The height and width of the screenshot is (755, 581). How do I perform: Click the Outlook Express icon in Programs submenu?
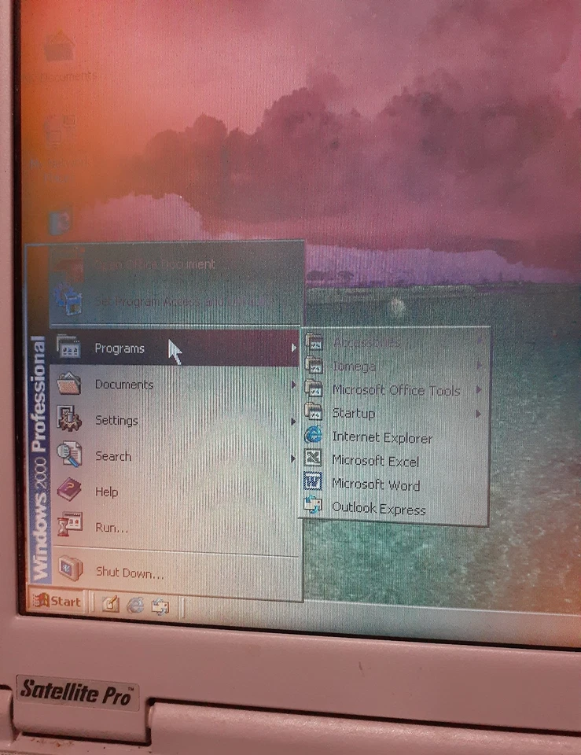pyautogui.click(x=313, y=506)
